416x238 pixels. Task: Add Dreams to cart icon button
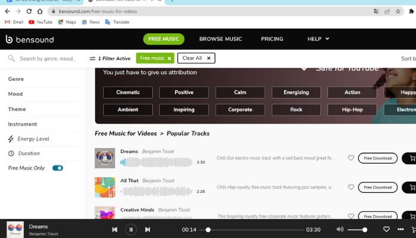(x=410, y=158)
